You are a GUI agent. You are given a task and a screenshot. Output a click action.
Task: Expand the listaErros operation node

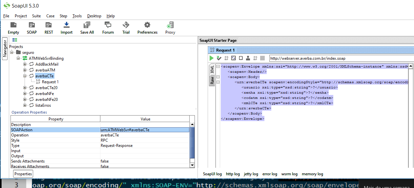click(x=25, y=105)
